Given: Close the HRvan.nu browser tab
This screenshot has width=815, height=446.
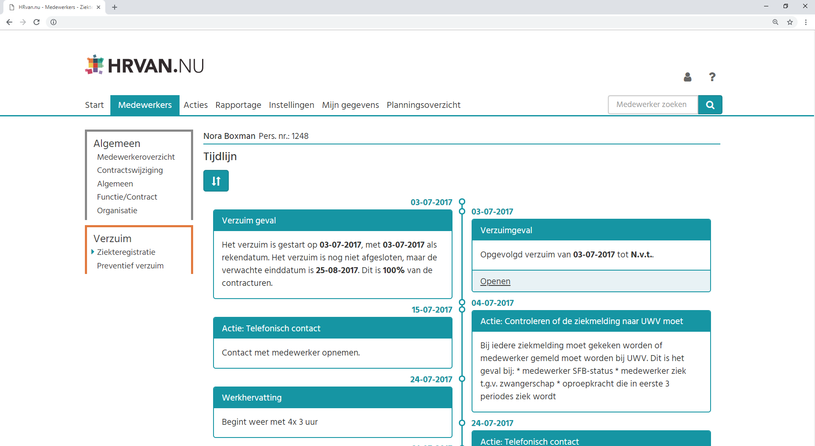Looking at the screenshot, I should pos(98,7).
